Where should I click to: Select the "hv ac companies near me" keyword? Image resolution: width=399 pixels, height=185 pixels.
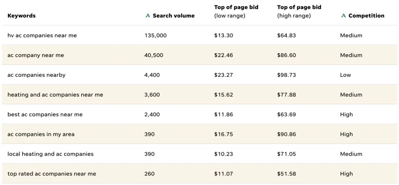pyautogui.click(x=42, y=35)
